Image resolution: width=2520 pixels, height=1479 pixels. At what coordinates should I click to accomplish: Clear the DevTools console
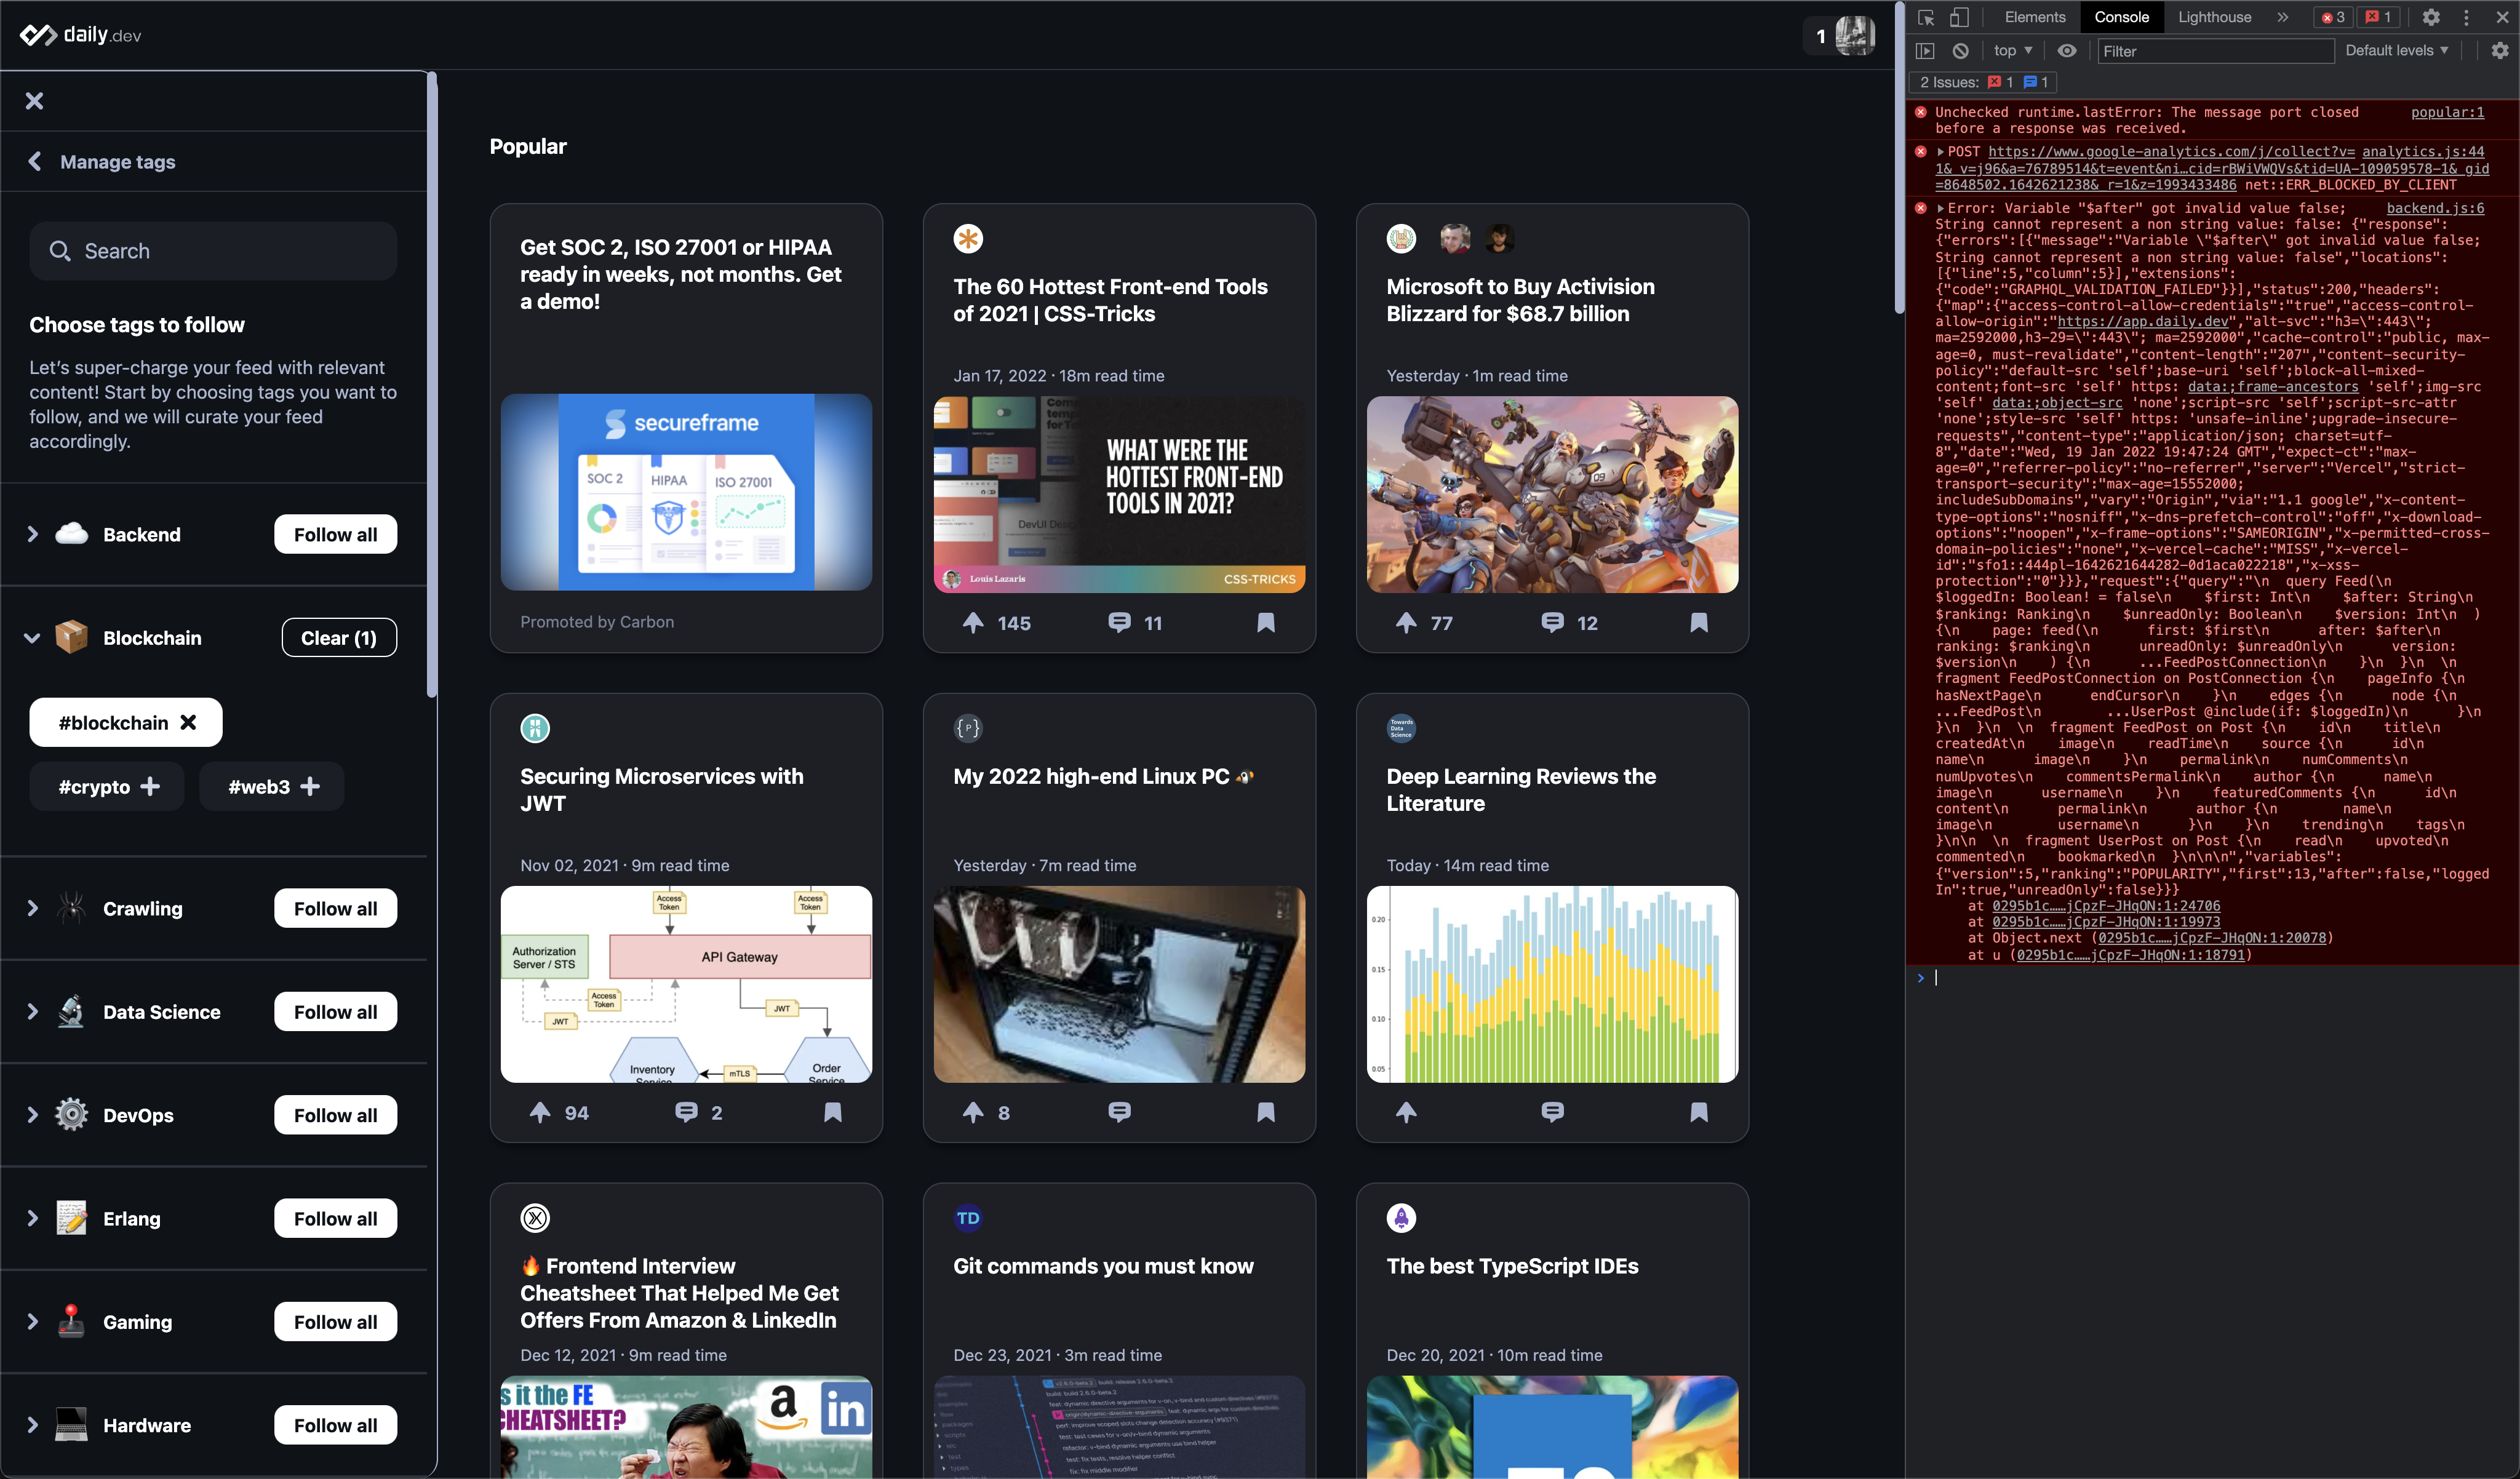pyautogui.click(x=1960, y=51)
